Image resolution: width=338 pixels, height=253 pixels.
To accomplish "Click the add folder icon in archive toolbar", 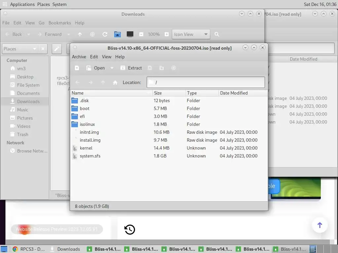I will (162, 68).
